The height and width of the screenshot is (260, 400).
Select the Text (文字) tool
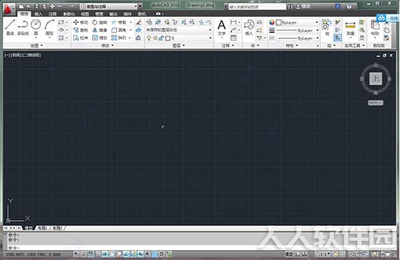coord(222,28)
